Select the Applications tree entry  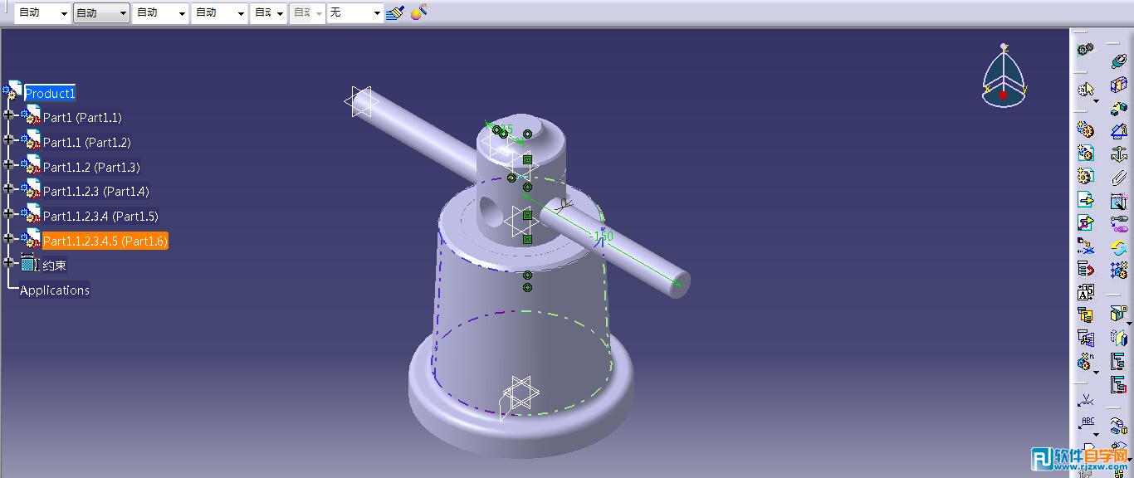55,290
